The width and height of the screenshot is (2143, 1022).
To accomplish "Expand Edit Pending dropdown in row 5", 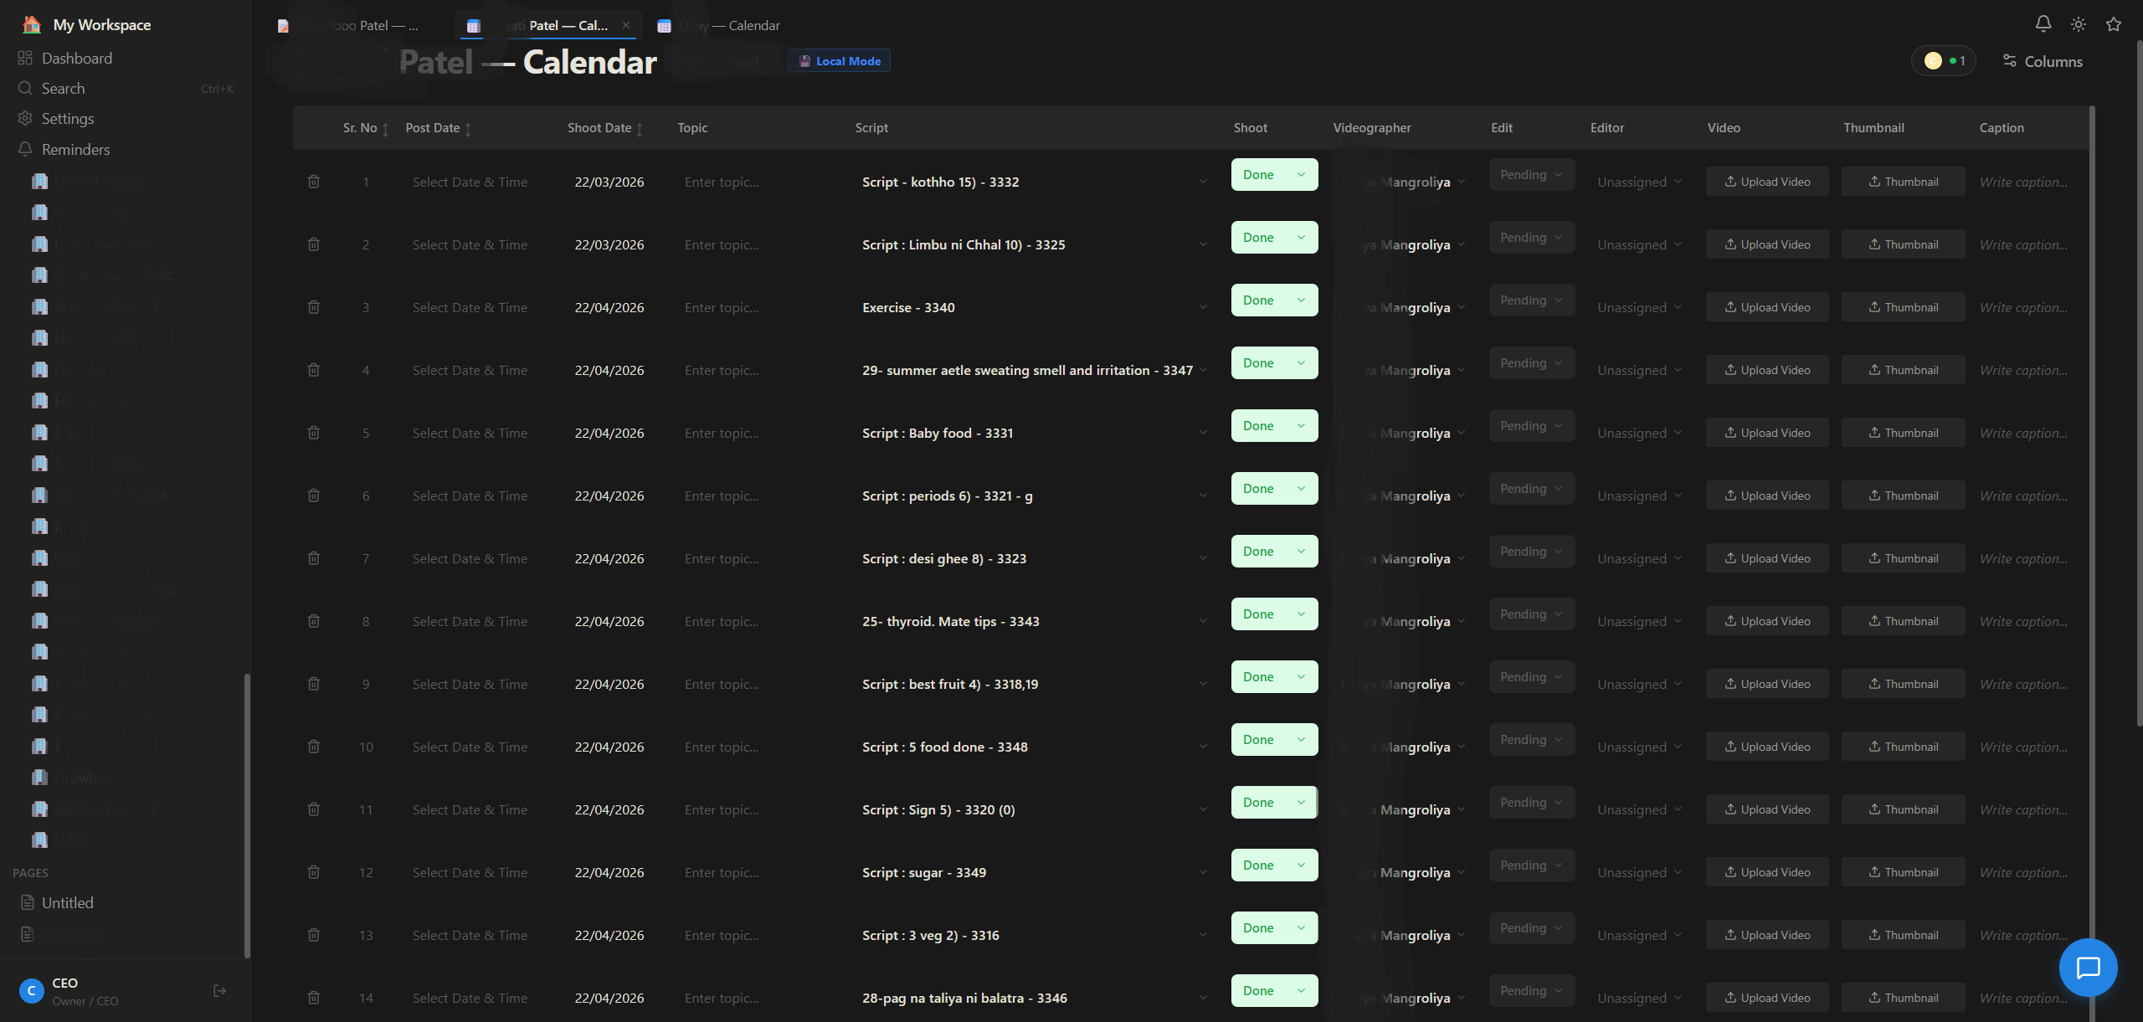I will pyautogui.click(x=1531, y=426).
